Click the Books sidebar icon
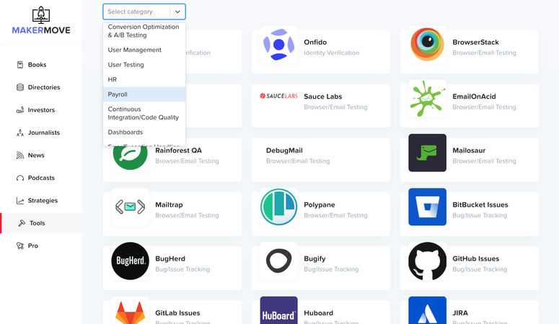The width and height of the screenshot is (559, 324). pyautogui.click(x=20, y=65)
